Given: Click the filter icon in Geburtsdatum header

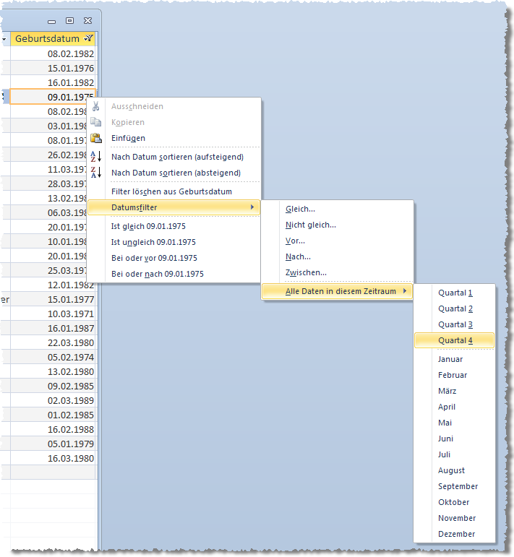Looking at the screenshot, I should click(x=88, y=38).
